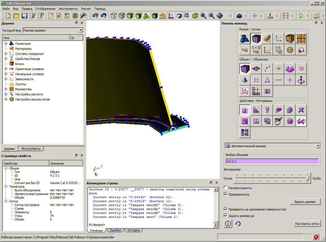The height and width of the screenshot is (242, 326).
Task: Select the graph dependencies mode icon
Action: 267,50
